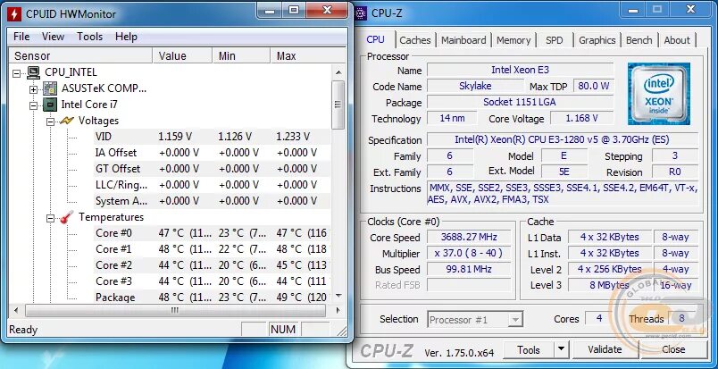Image resolution: width=718 pixels, height=369 pixels.
Task: Click the NUM status bar indicator
Action: pos(282,329)
